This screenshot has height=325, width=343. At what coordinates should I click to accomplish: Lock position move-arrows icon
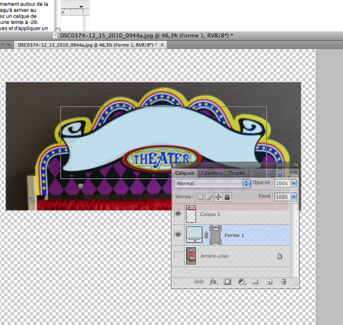coord(218,197)
